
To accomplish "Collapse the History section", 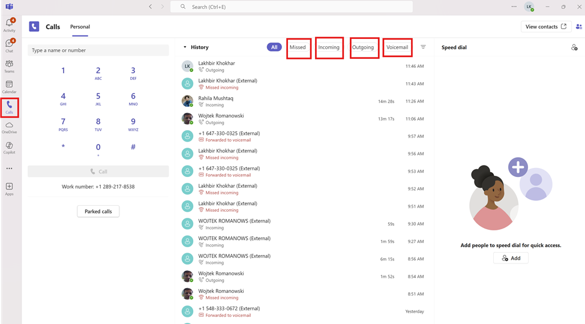I will pyautogui.click(x=185, y=47).
